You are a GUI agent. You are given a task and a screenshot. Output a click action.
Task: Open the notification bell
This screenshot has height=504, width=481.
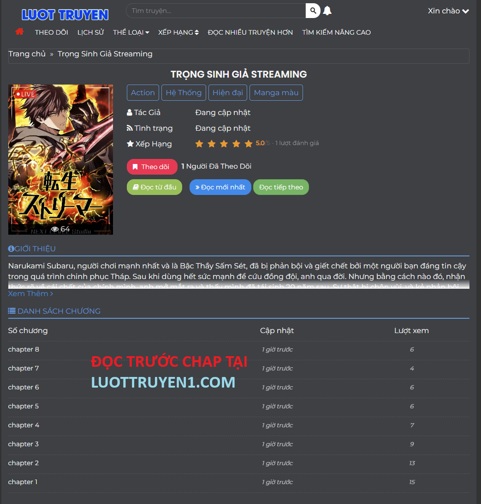coord(327,11)
